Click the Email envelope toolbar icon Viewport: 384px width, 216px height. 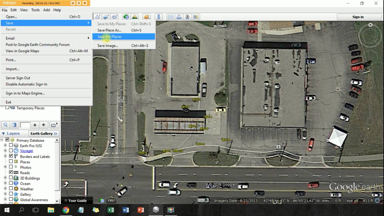point(170,17)
